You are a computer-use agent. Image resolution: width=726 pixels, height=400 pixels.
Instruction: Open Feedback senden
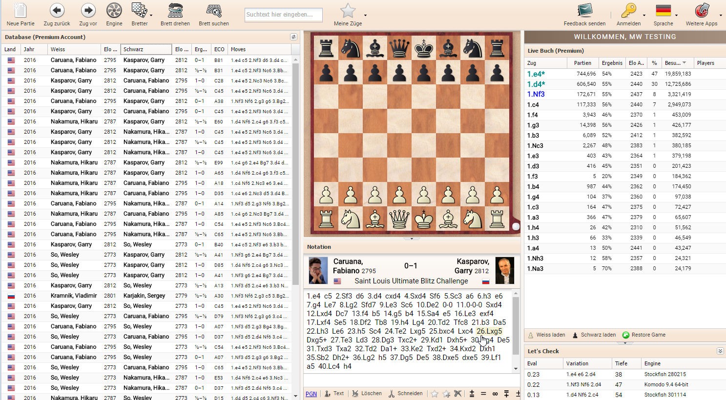pyautogui.click(x=584, y=10)
